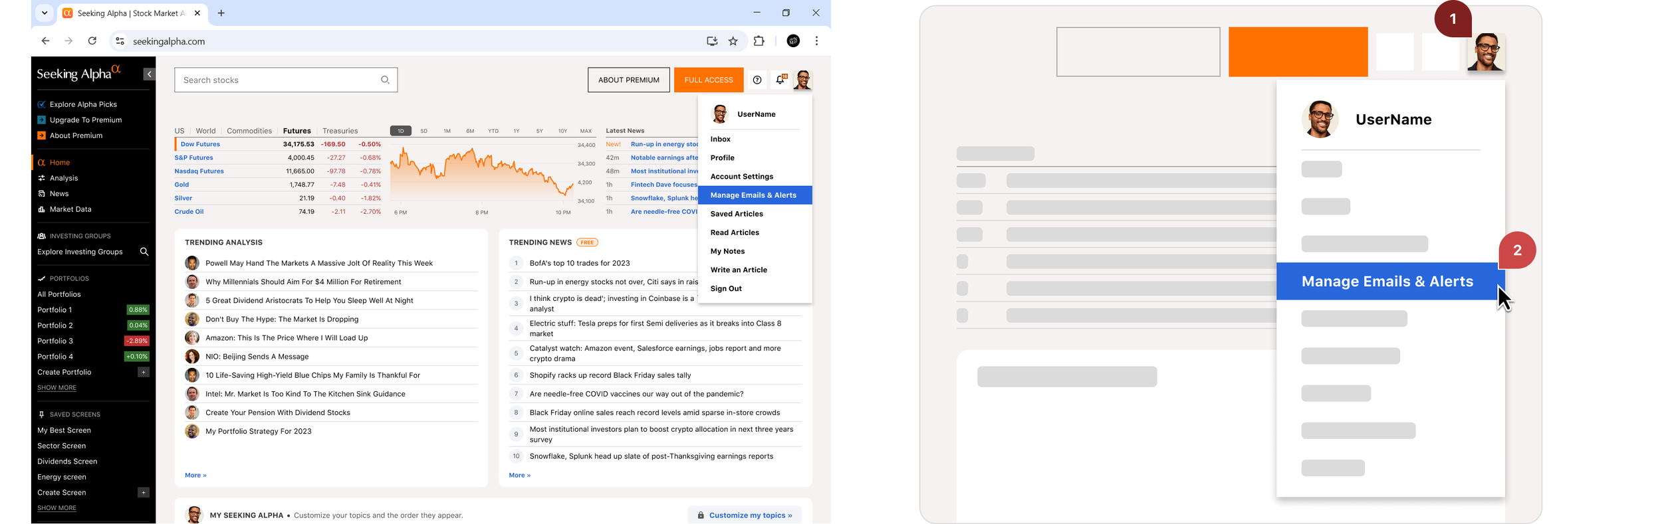Focus the Search stocks input field
1662x524 pixels.
coord(286,80)
